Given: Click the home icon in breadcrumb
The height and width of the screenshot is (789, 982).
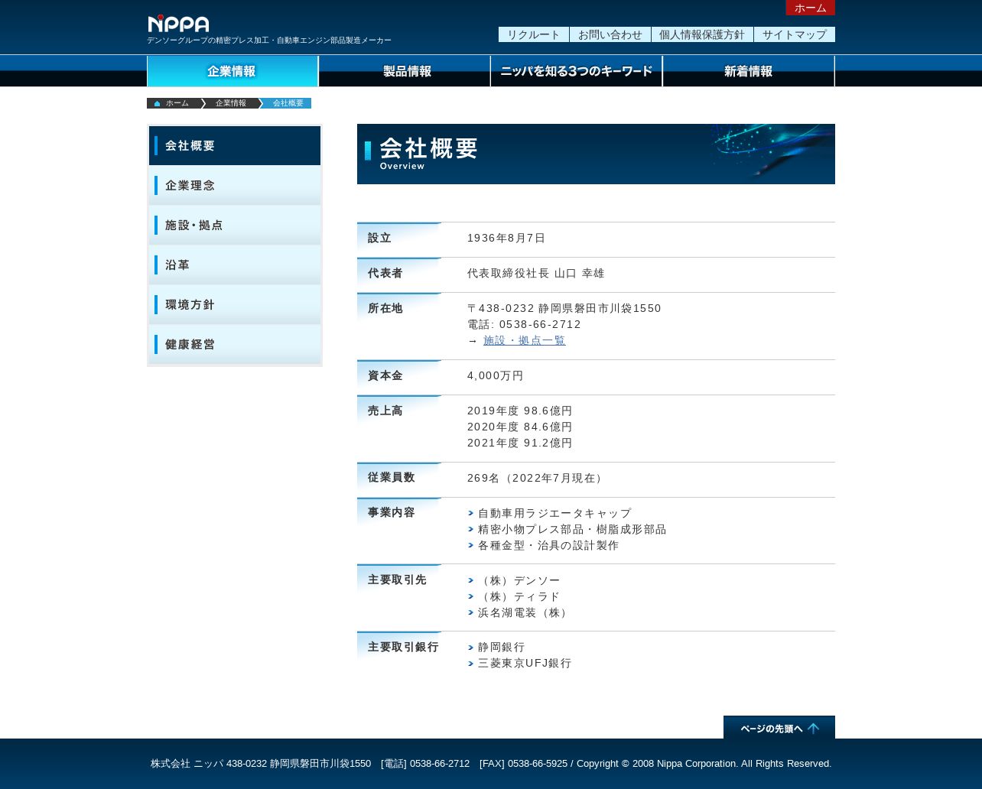Looking at the screenshot, I should (x=157, y=103).
